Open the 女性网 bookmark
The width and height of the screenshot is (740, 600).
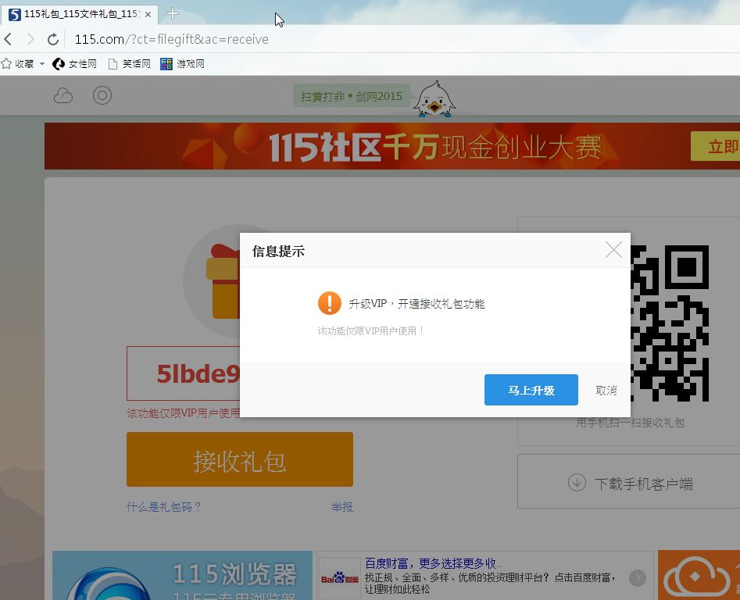tap(74, 64)
